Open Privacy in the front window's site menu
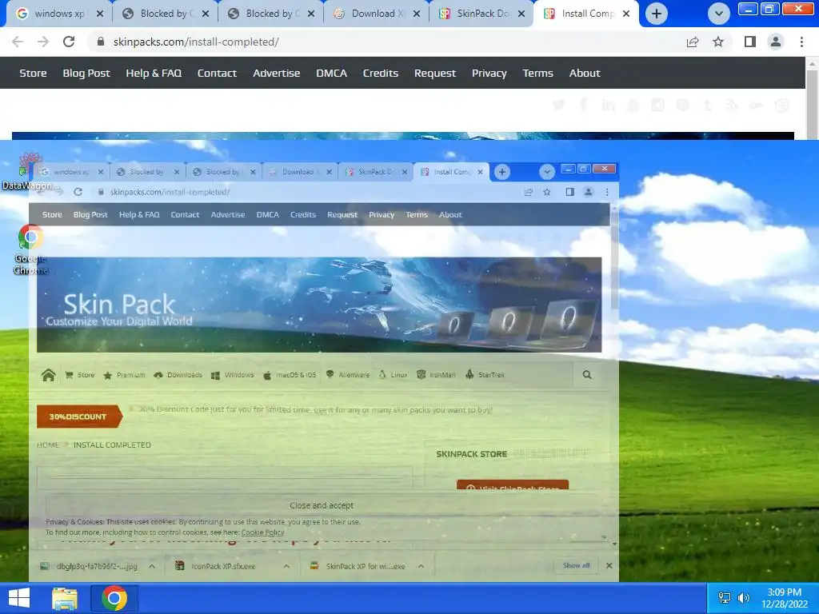The height and width of the screenshot is (614, 819). tap(489, 73)
